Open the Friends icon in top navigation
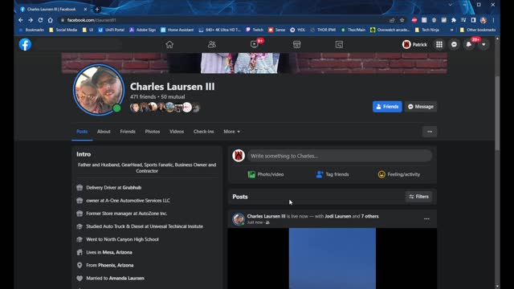This screenshot has height=289, width=514. [212, 45]
